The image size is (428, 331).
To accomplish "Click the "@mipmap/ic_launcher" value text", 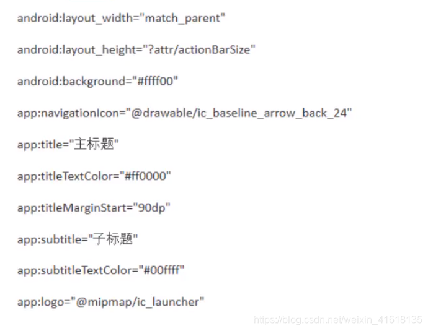I will 138,302.
